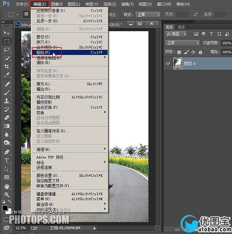Expand the 首选项(N) submenu
Viewport: 232px width, 234px height.
pos(70,204)
